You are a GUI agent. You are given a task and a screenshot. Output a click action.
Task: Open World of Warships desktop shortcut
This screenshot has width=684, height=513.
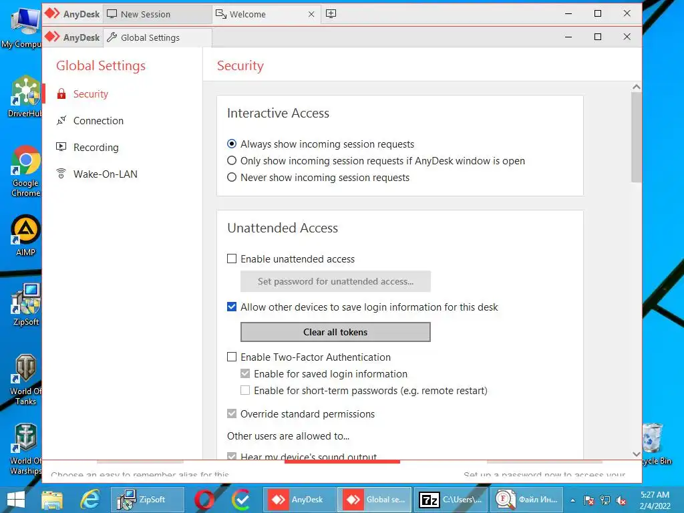(26, 450)
